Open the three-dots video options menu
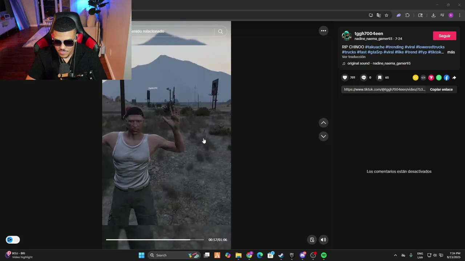Screen dimensions: 465x261 tap(323, 31)
